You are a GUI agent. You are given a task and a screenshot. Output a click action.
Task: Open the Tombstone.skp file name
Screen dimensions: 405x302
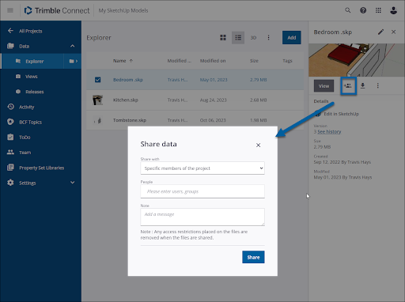[130, 120]
